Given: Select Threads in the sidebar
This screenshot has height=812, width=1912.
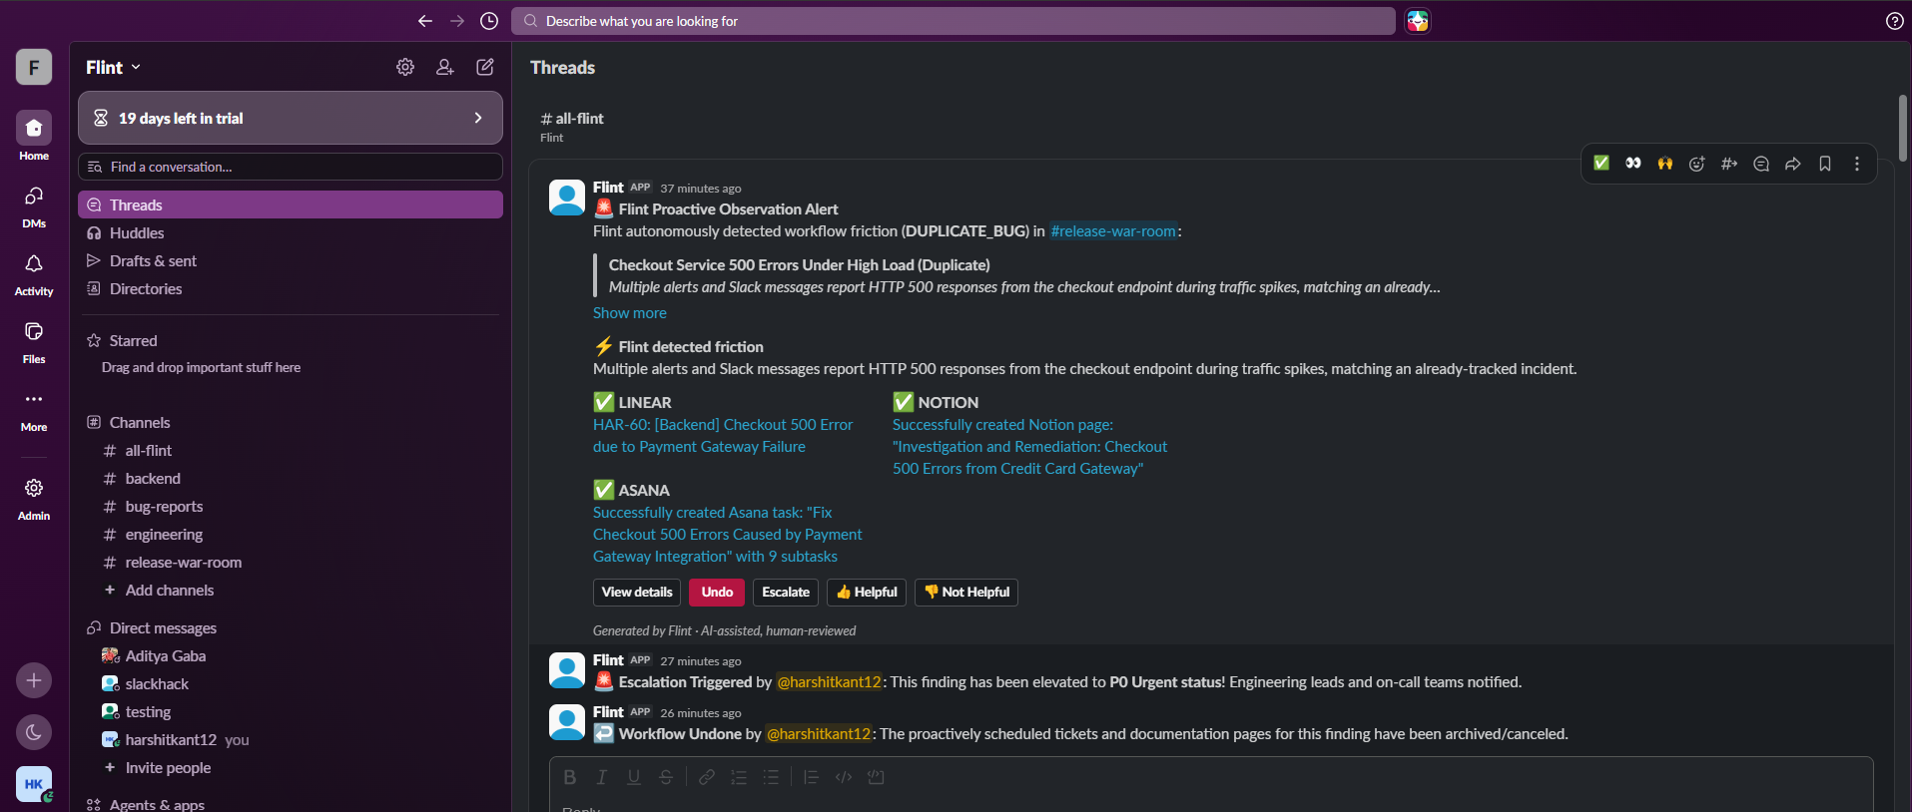Looking at the screenshot, I should point(291,204).
